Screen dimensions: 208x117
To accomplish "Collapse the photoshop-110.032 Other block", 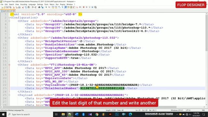I will pyautogui.click(x=9, y=38).
